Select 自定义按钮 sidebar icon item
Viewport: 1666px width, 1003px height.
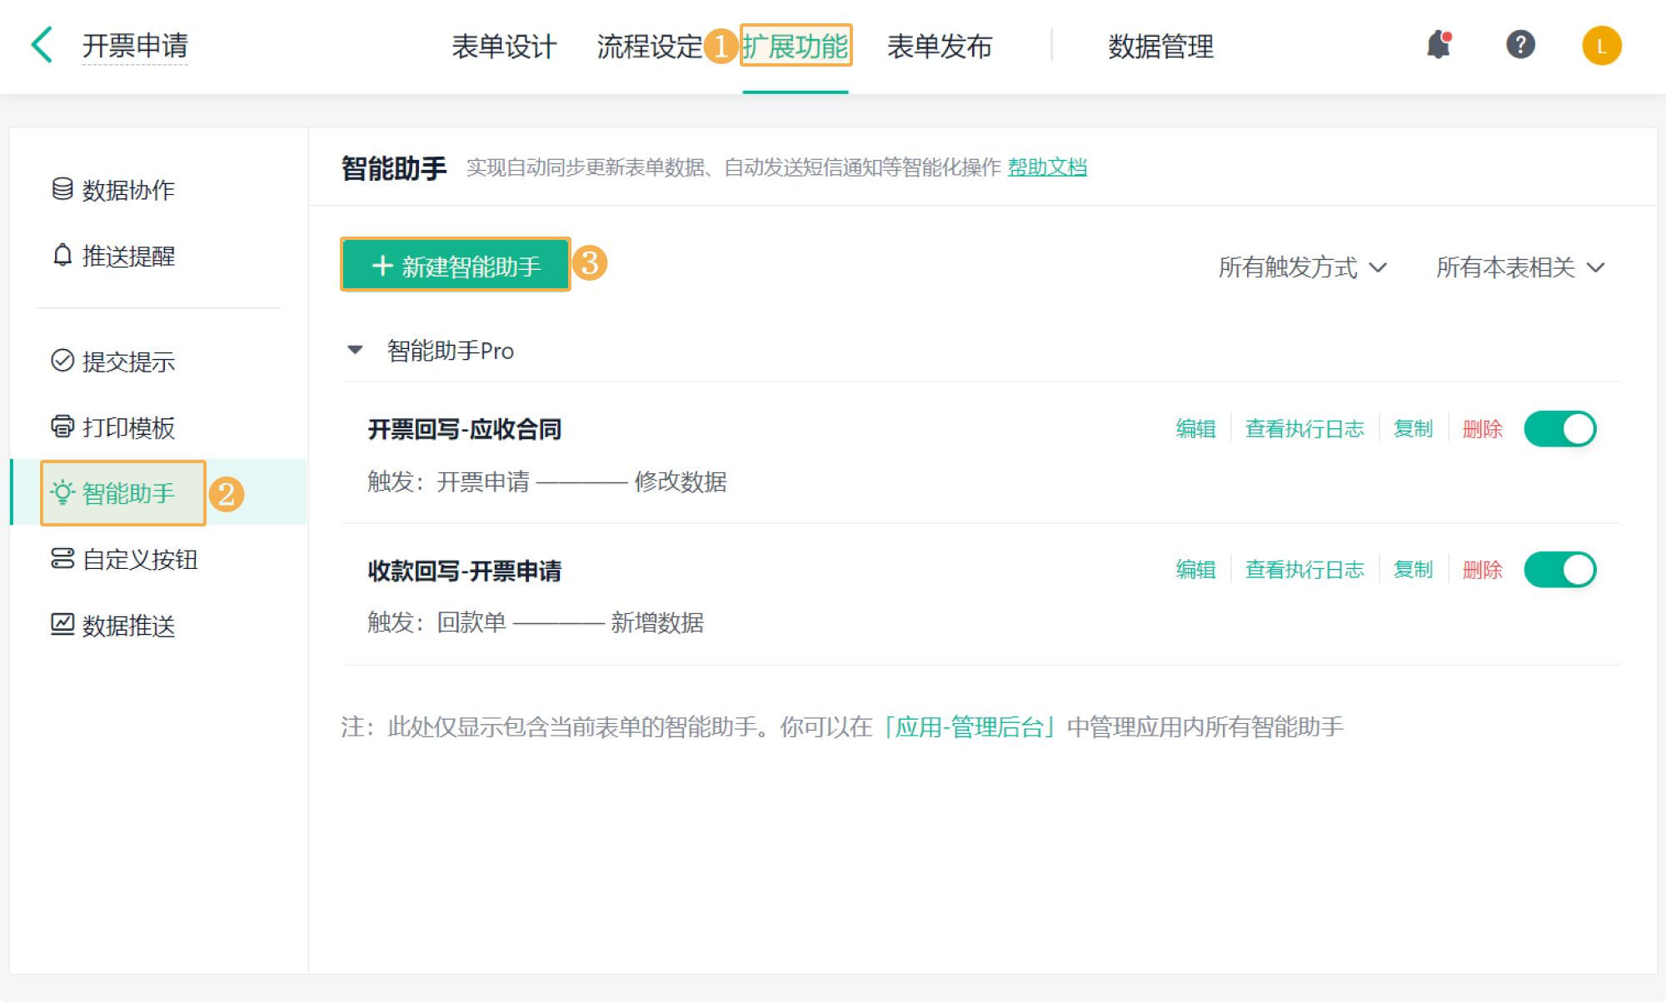coord(62,559)
